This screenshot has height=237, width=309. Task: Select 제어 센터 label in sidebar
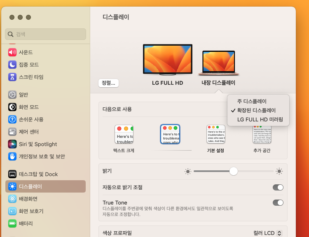(x=29, y=132)
